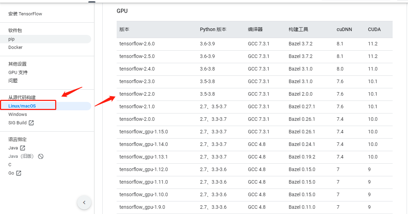Click the tensorflow-2.3.0 cell
This screenshot has width=408, height=214.
pos(137,81)
